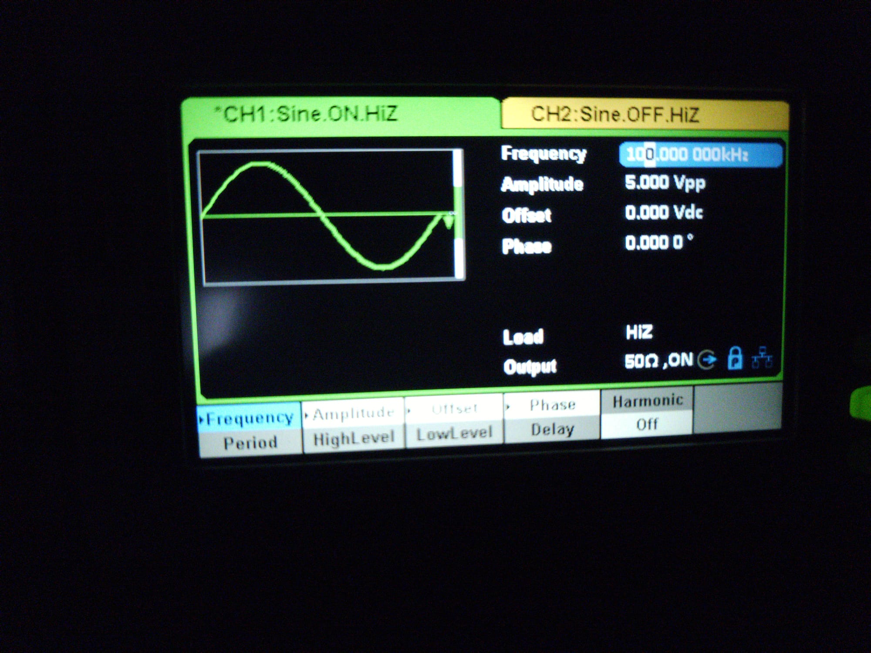Tap the phase marker triangle on waveform

(x=448, y=222)
